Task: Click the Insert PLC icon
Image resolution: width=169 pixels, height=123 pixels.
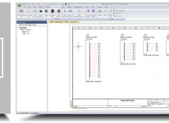Action: pos(46,13)
